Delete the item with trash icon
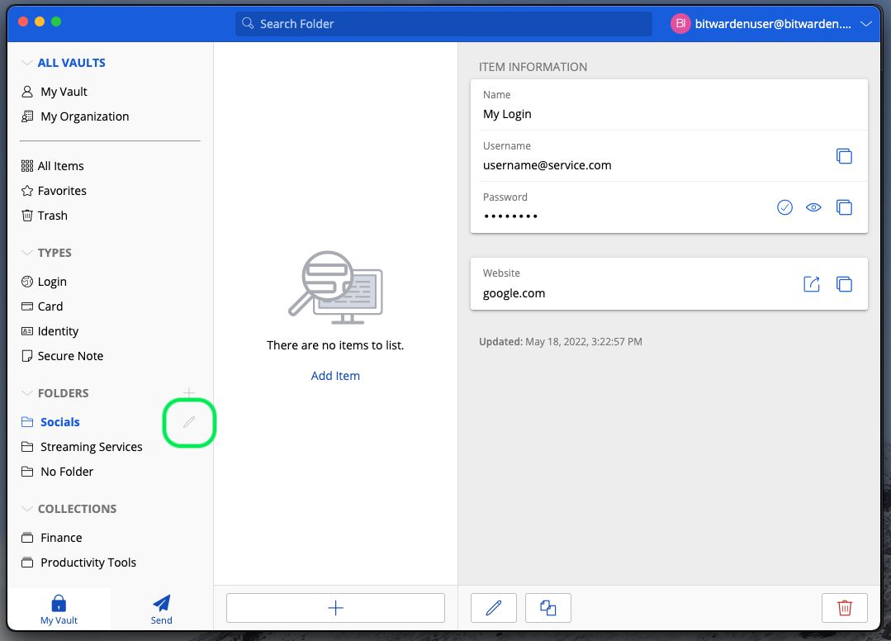The width and height of the screenshot is (891, 641). [845, 607]
